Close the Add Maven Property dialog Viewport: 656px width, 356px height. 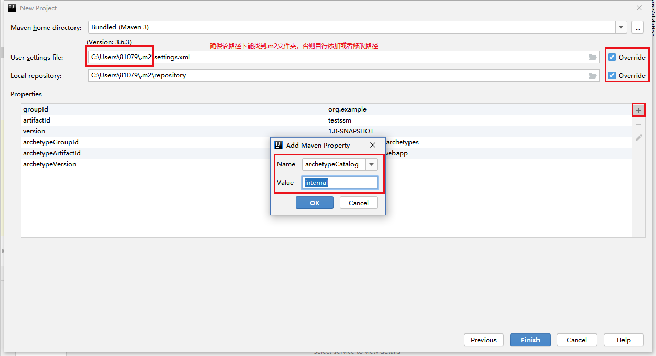373,145
